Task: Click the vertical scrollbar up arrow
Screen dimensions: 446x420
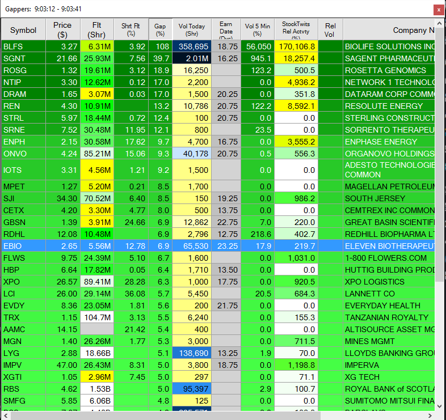Action: (439, 23)
